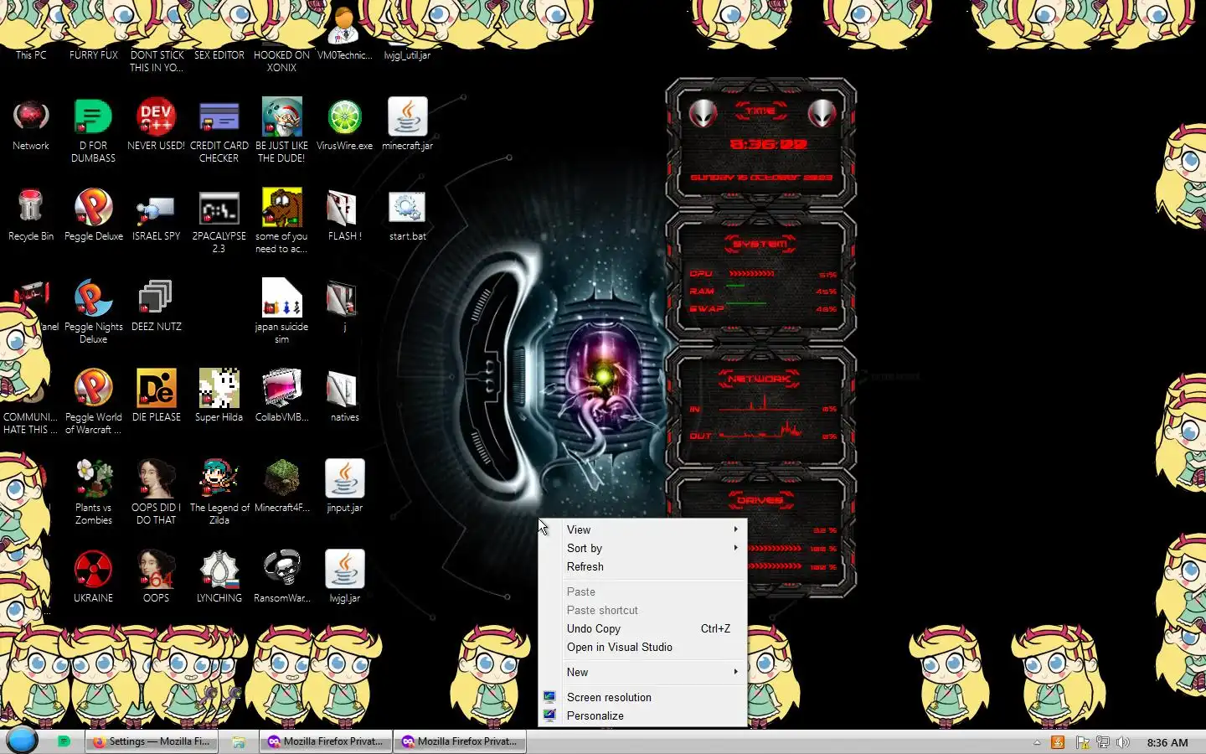The height and width of the screenshot is (754, 1206).
Task: Select the Peggle Deluxe icon
Action: (x=93, y=214)
